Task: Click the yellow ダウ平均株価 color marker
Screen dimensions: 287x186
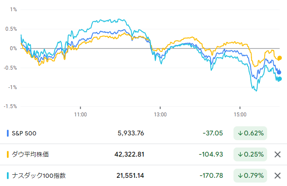Action: (x=8, y=154)
